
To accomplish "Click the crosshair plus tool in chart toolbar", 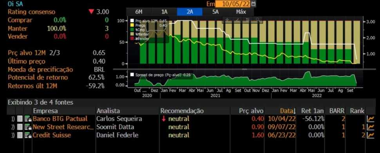I will tap(227, 20).
